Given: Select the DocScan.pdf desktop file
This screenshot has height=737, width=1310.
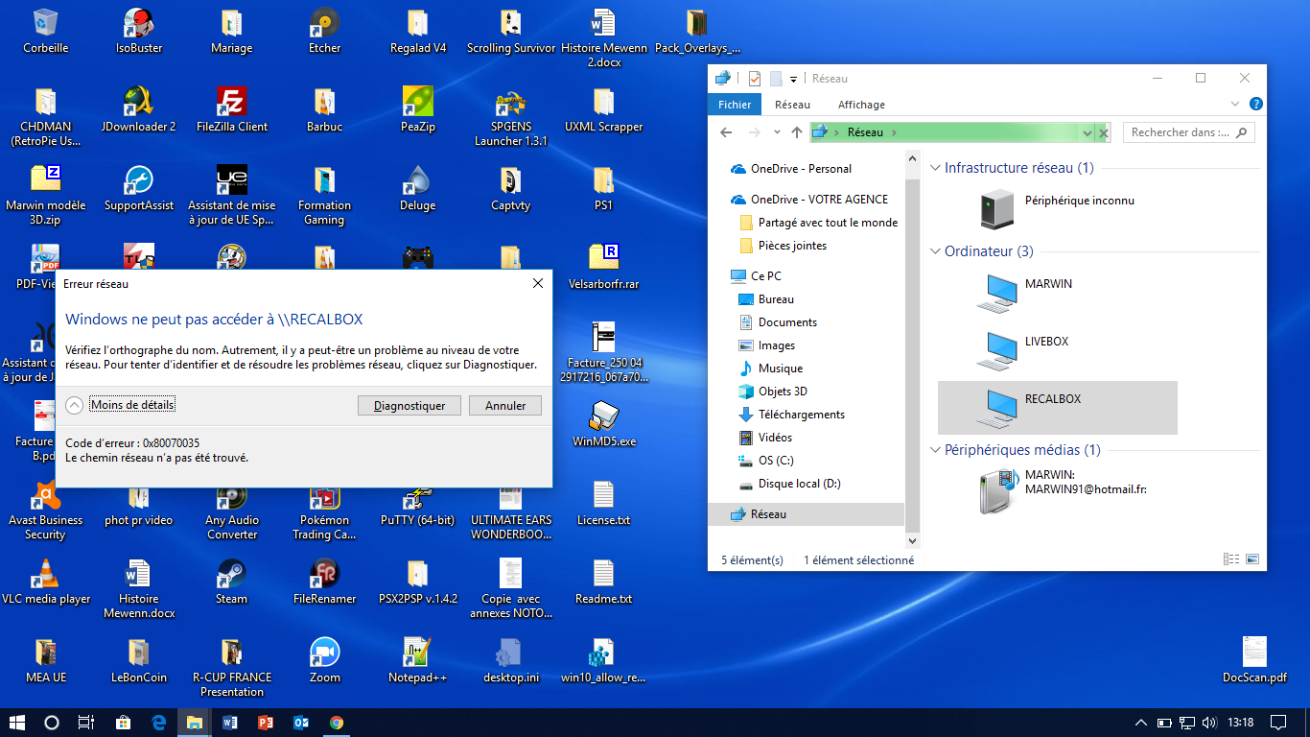Looking at the screenshot, I should (x=1254, y=660).
